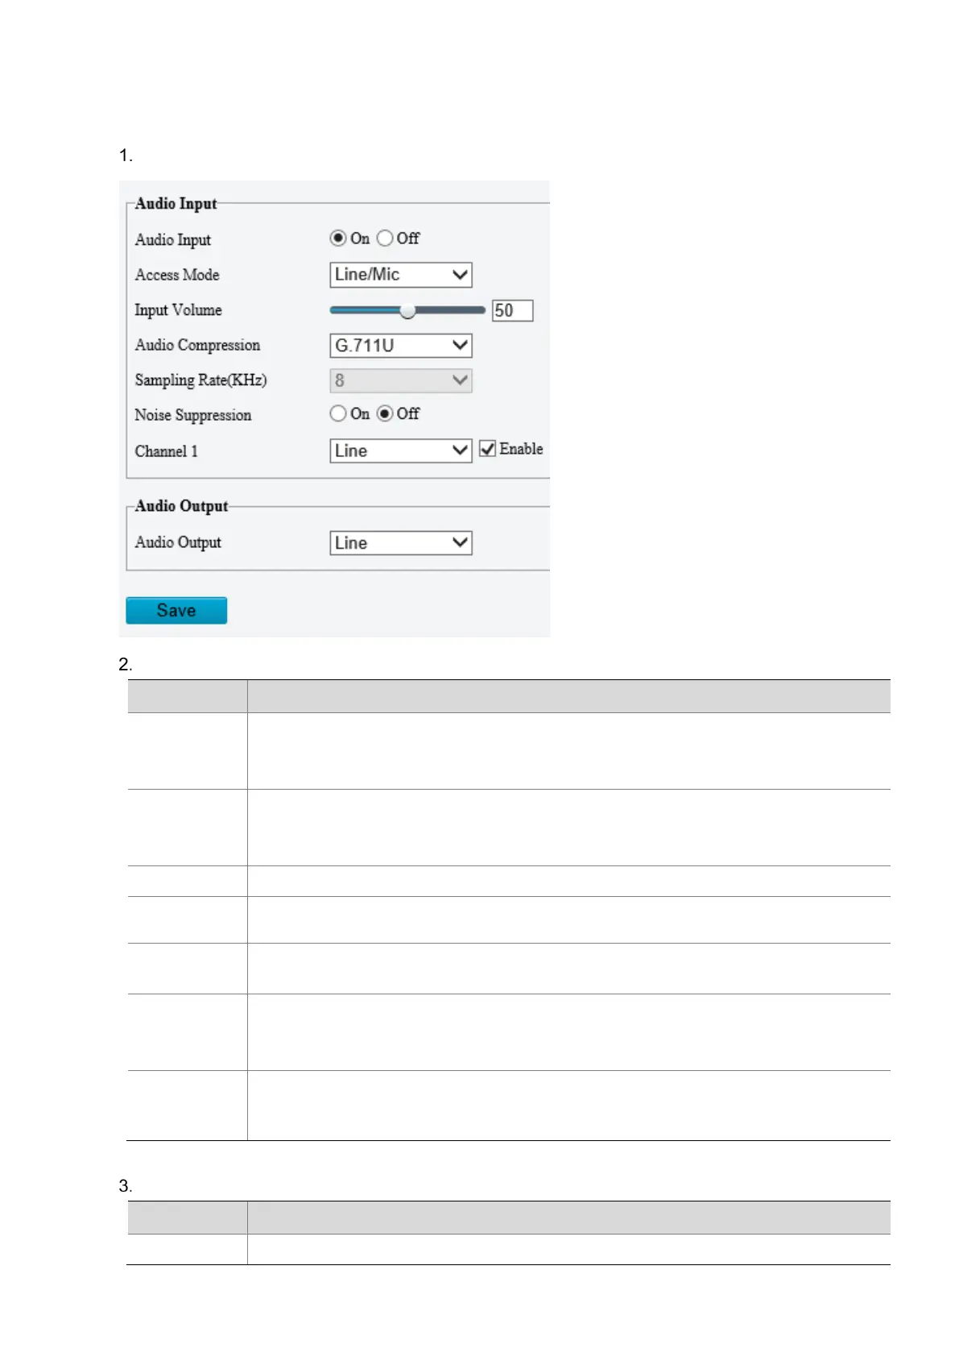Click the Audio Compression label
959x1357 pixels.
tap(197, 345)
